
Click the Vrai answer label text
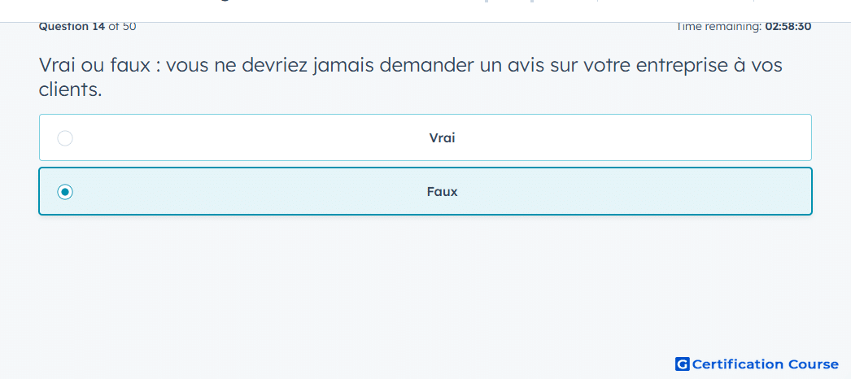443,138
